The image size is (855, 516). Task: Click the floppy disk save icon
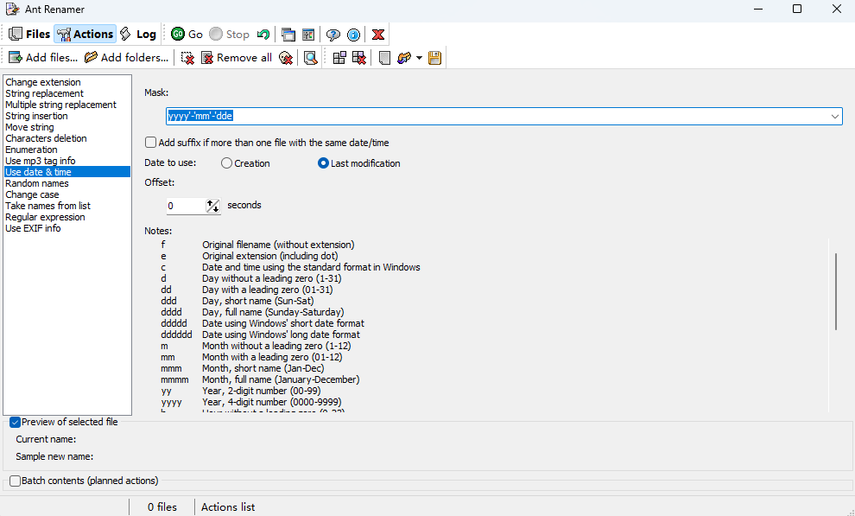[x=434, y=58]
